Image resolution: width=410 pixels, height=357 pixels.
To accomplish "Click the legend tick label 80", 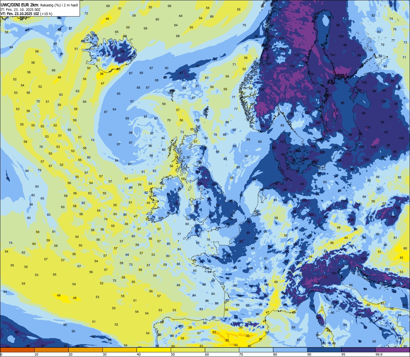I will [x=275, y=354].
